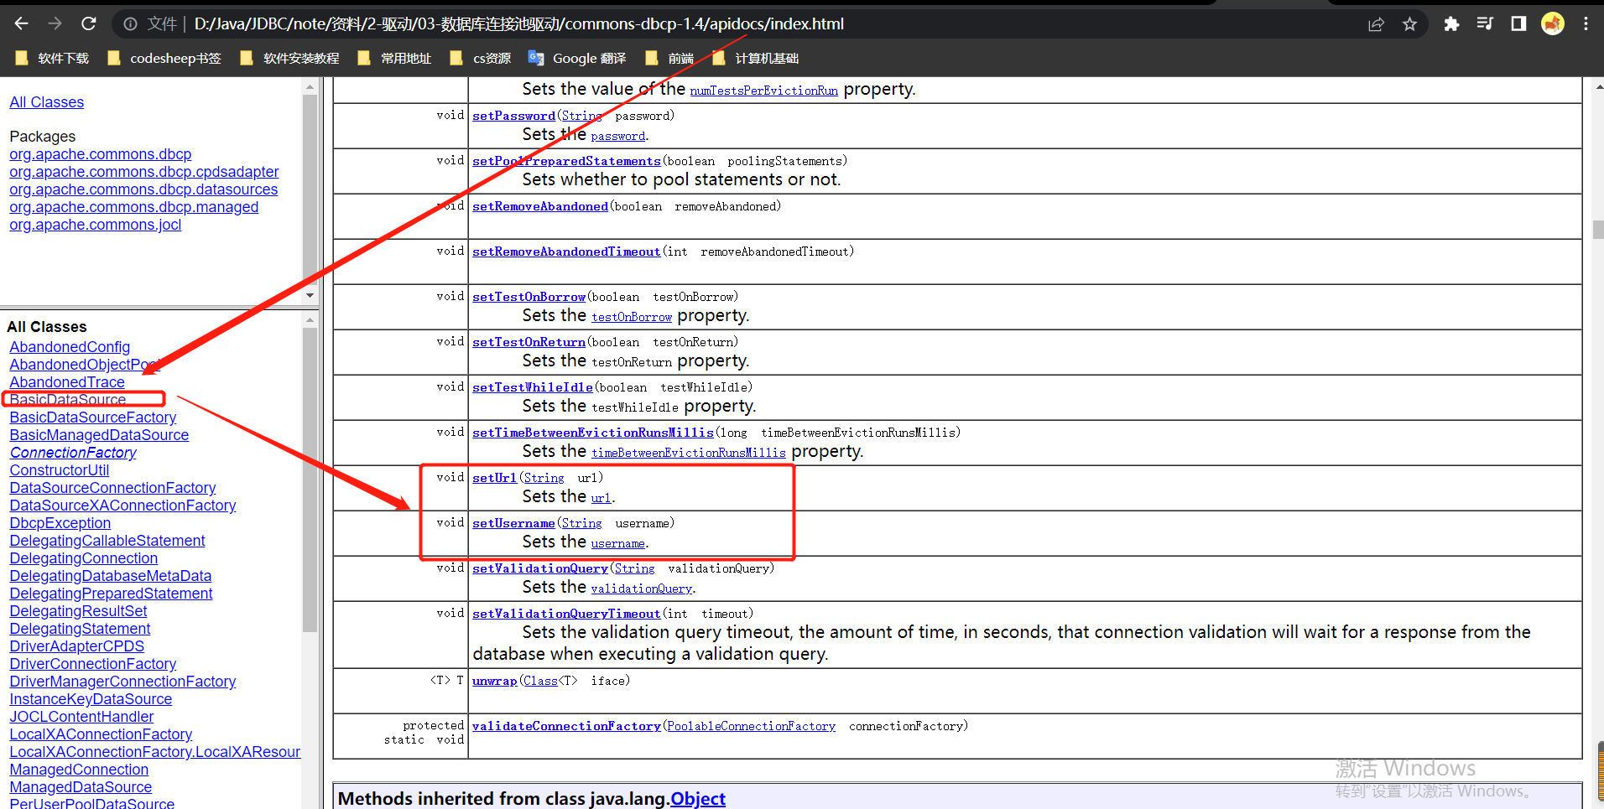
Task: Open the AbandonedConfig class
Action: point(70,347)
